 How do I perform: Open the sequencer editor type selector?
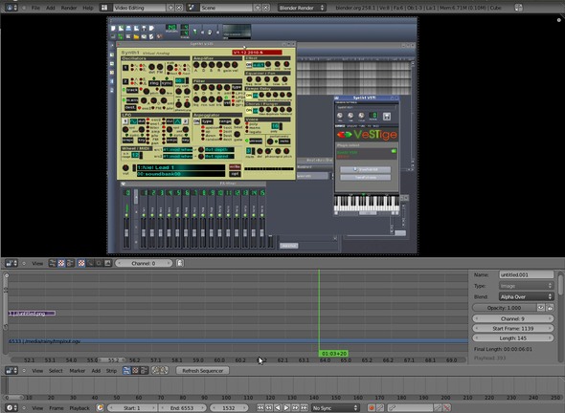(x=11, y=371)
